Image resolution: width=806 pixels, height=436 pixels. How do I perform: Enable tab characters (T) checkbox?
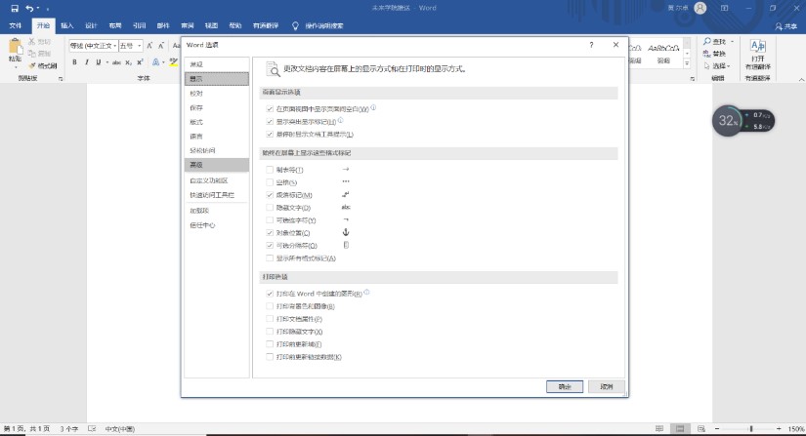coord(270,170)
